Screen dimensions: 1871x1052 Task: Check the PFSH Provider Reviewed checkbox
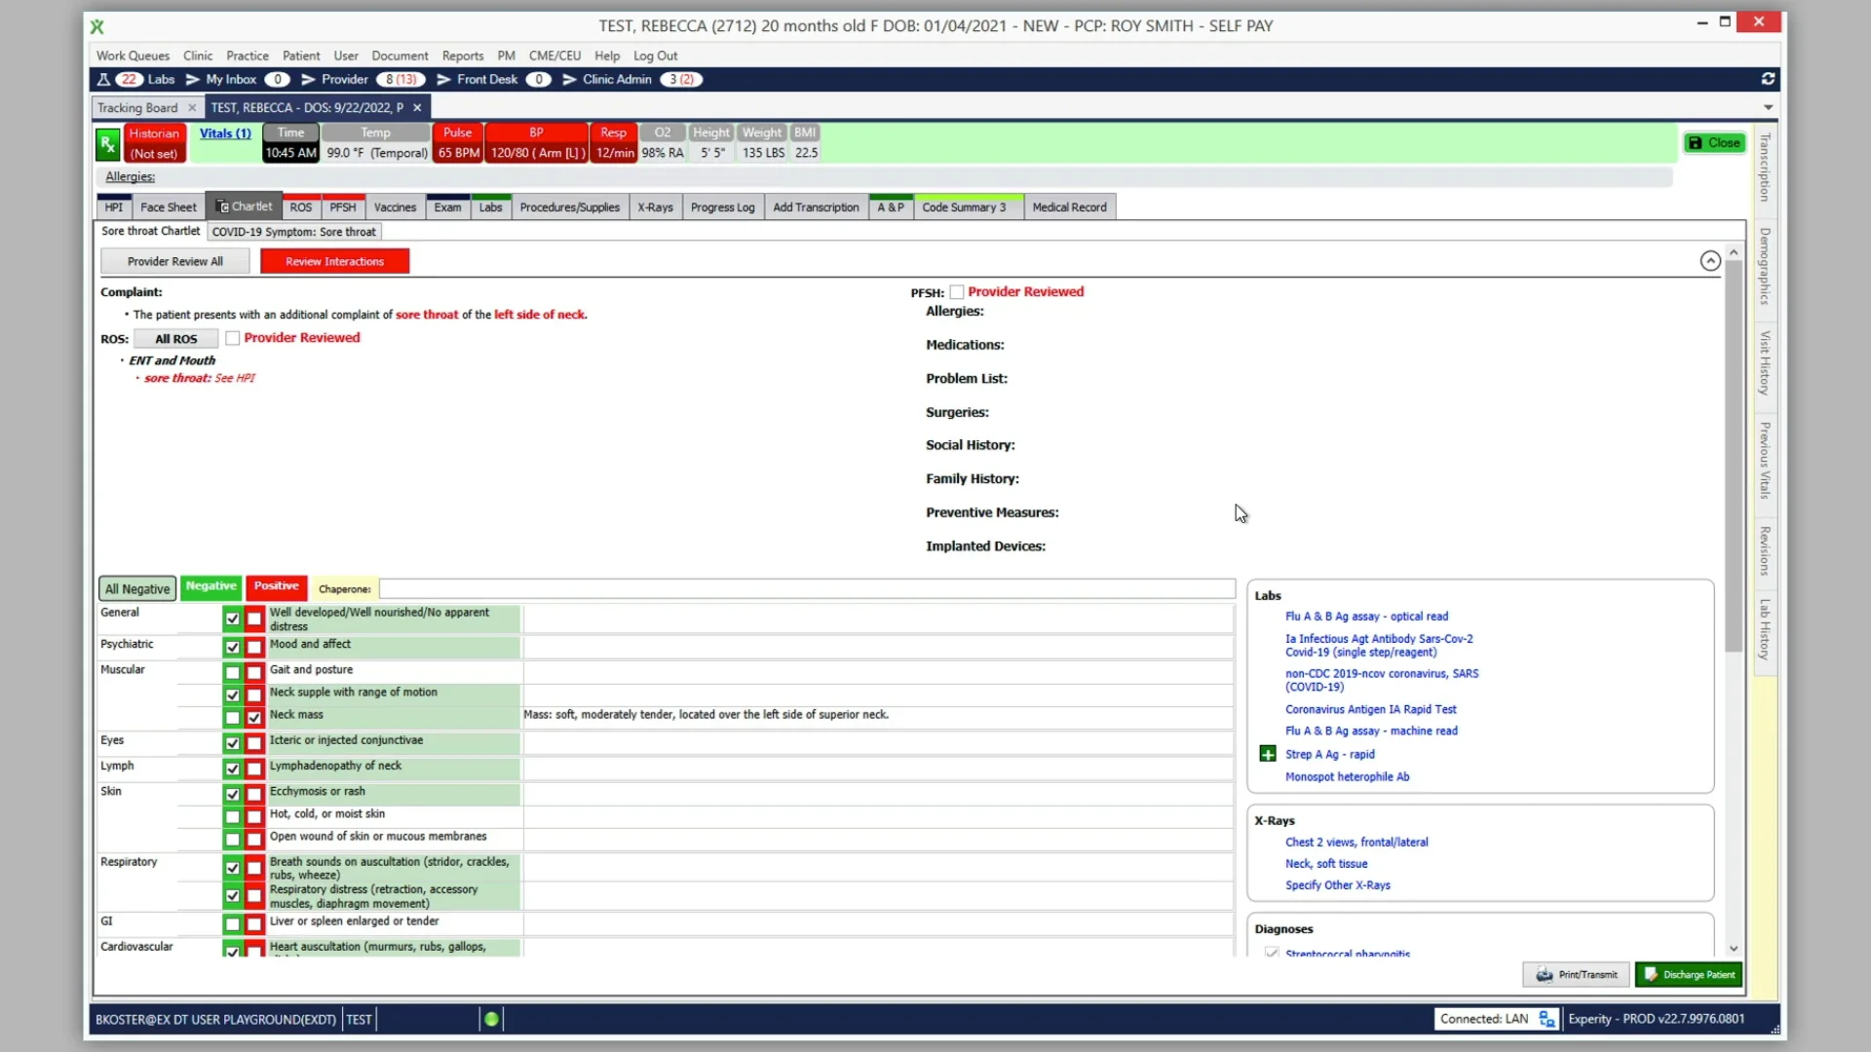tap(958, 291)
